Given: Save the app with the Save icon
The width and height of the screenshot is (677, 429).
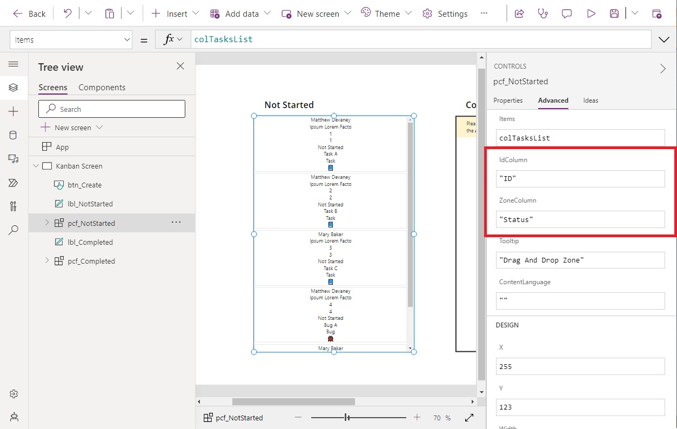Looking at the screenshot, I should [614, 13].
